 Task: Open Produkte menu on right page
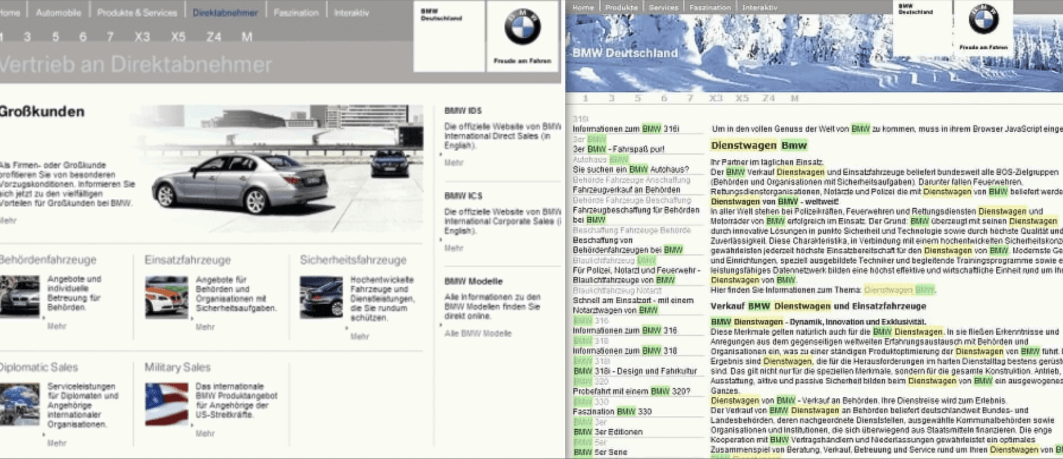tap(621, 7)
